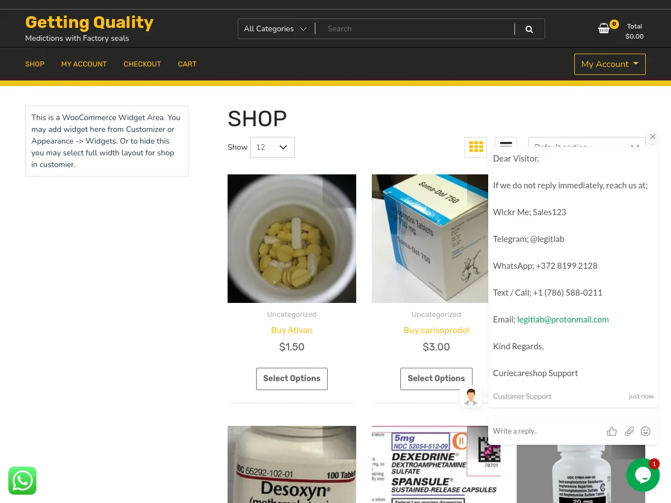Viewport: 671px width, 503px height.
Task: Open the WhatsApp floating icon
Action: [22, 481]
